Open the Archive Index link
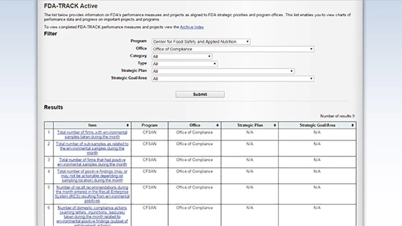402x226 pixels. 191,27
